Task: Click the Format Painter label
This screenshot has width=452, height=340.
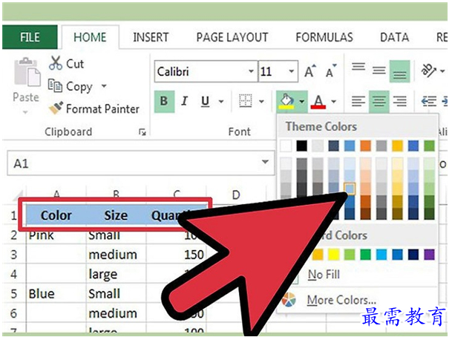Action: pos(102,108)
